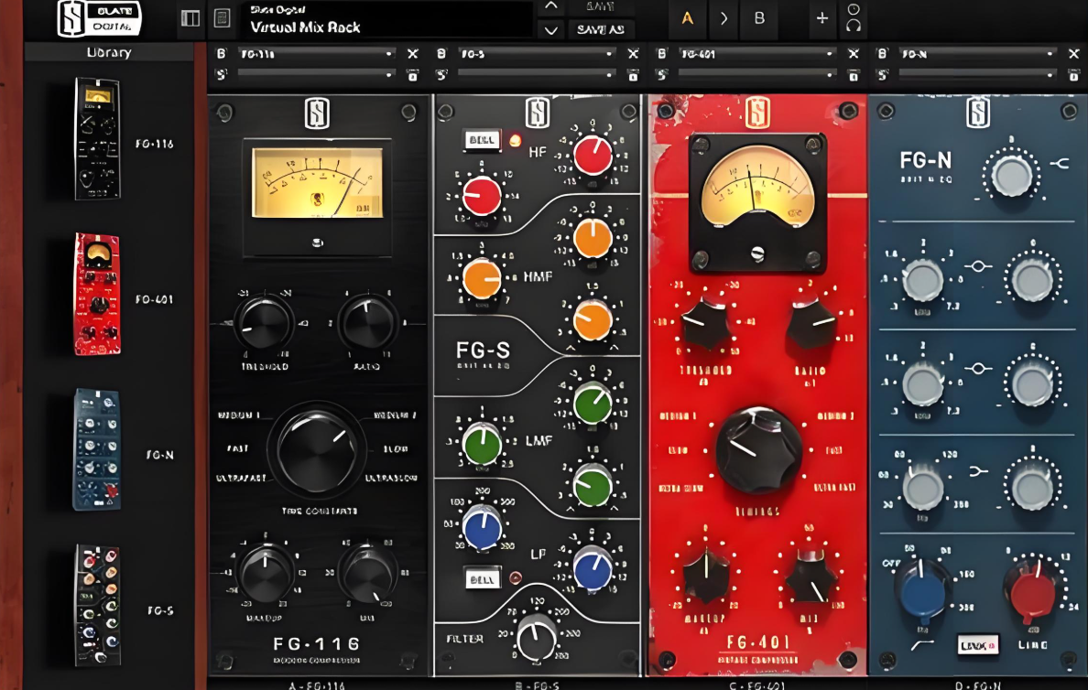Click the Ratio knob on the black FG-116

(367, 323)
